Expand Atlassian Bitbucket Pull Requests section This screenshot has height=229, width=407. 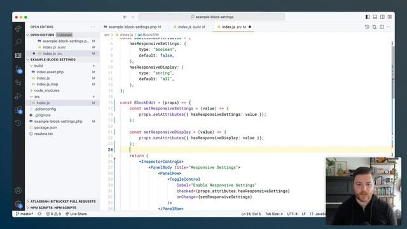click(x=62, y=202)
